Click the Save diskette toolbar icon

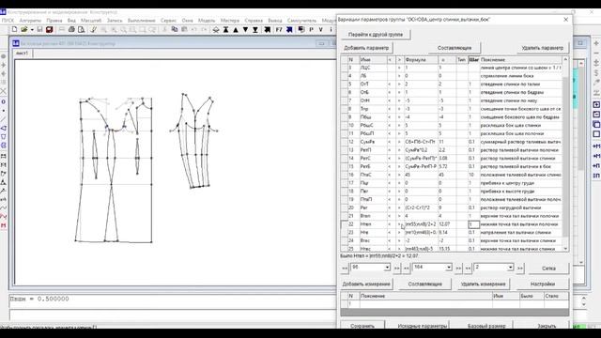(x=39, y=29)
